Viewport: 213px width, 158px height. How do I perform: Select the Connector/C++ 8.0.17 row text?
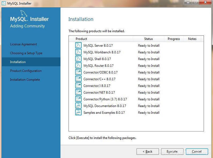pyautogui.click(x=100, y=79)
